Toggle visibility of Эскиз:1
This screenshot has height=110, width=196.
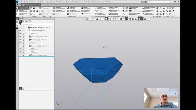pyautogui.click(x=21, y=34)
